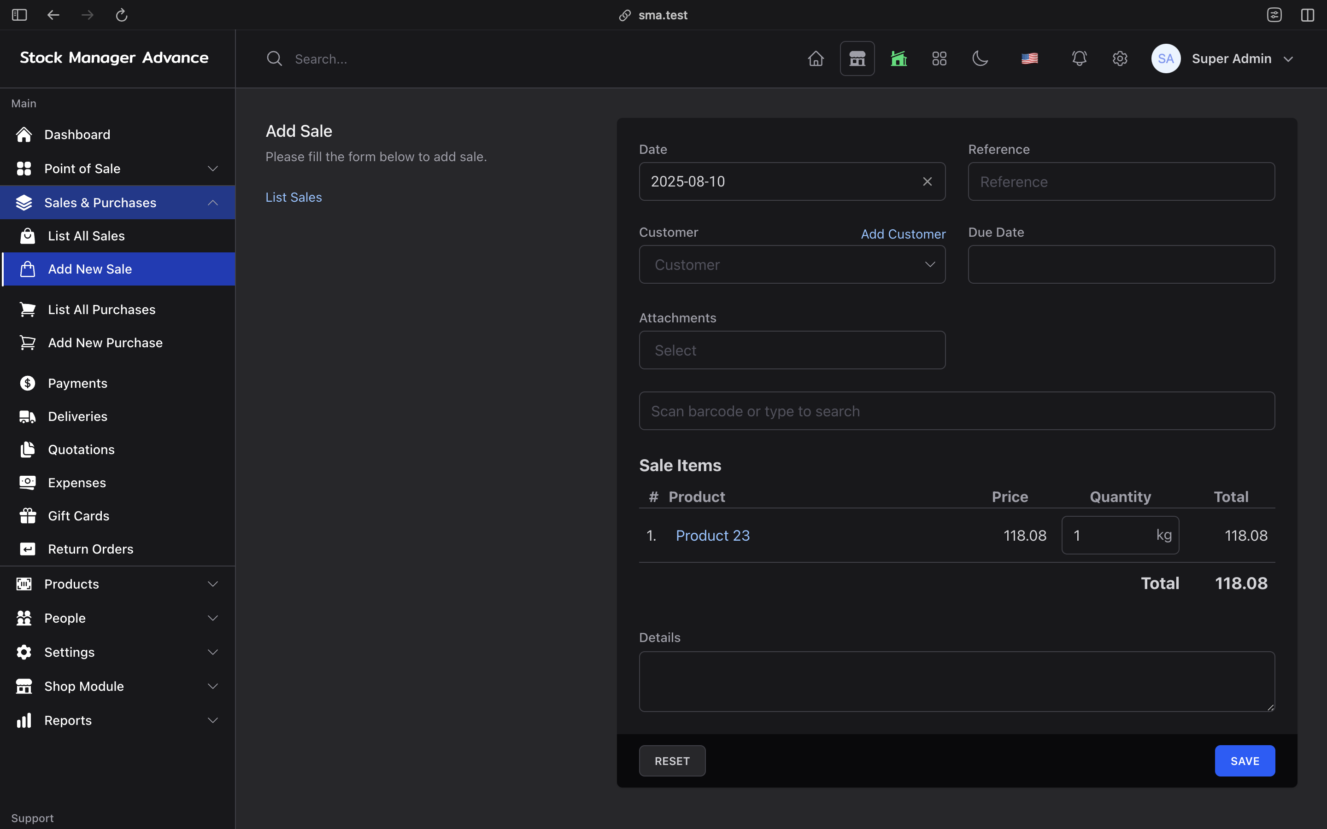
Task: Click the Quotations documents icon
Action: coord(28,450)
